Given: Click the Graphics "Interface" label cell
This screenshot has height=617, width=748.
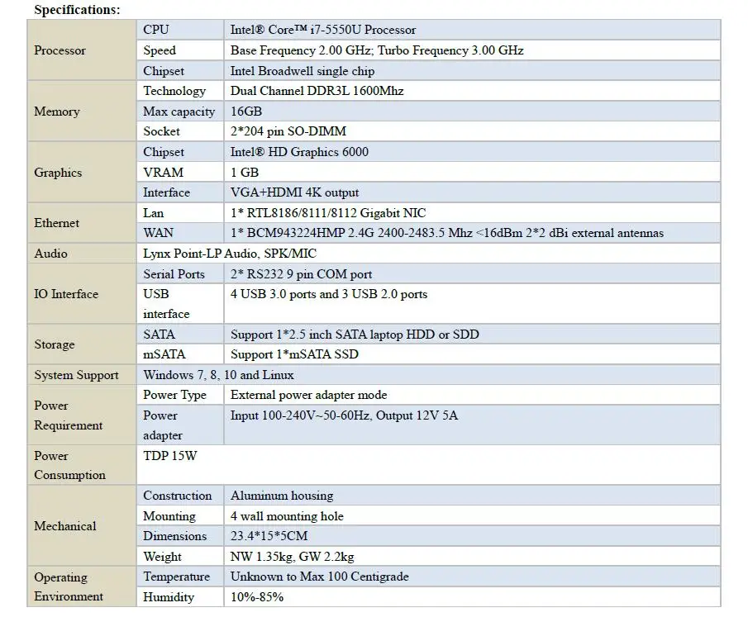Looking at the screenshot, I should click(x=180, y=192).
